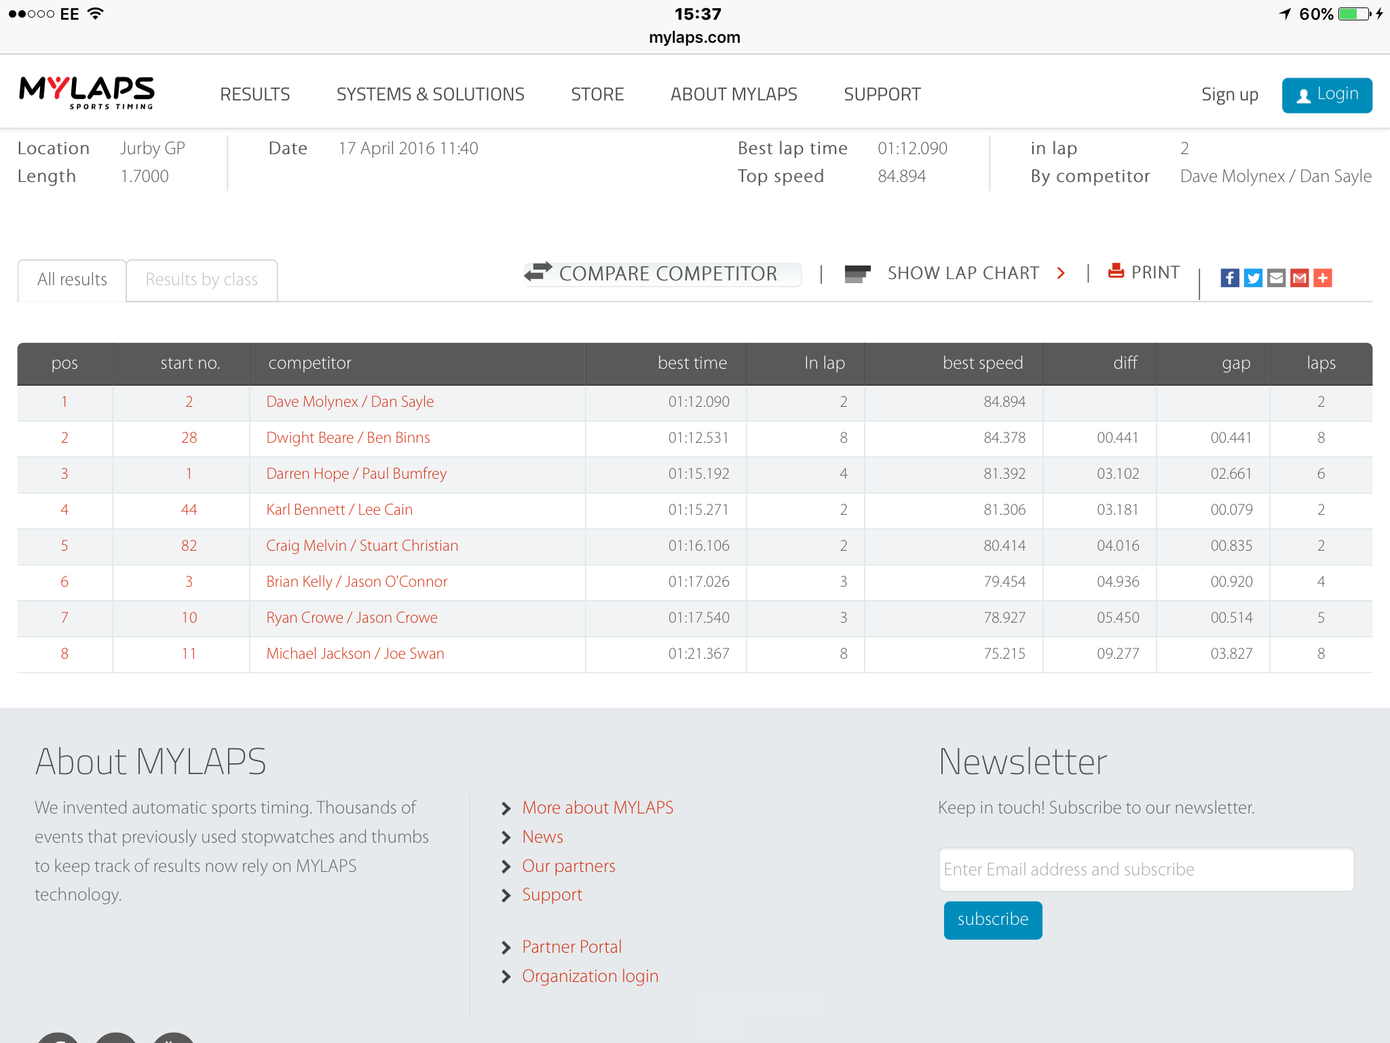Click the compare competitor arrows icon
Image resolution: width=1390 pixels, height=1043 pixels.
[x=538, y=272]
